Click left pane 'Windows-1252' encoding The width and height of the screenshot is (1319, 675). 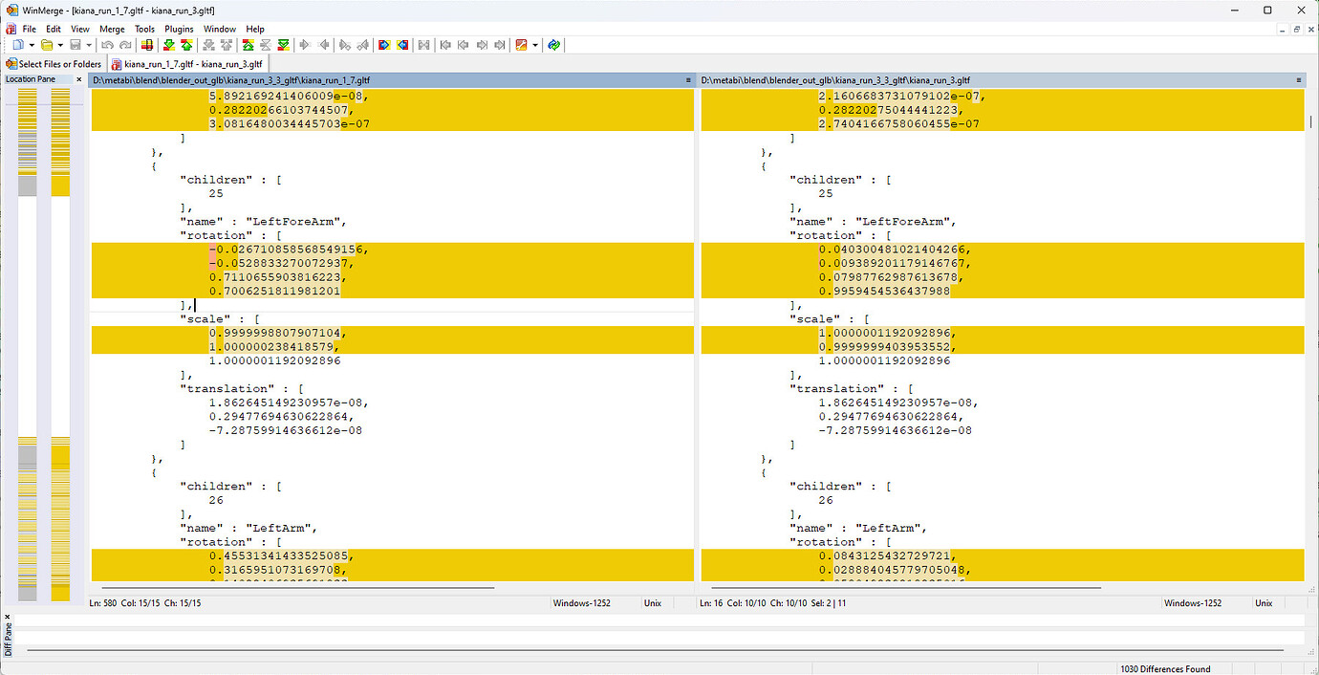[582, 603]
